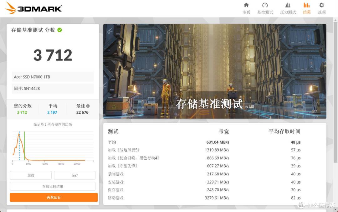Click the 1319.89 MB/s bandwidth value
This screenshot has width=338, height=212.
coord(217,150)
